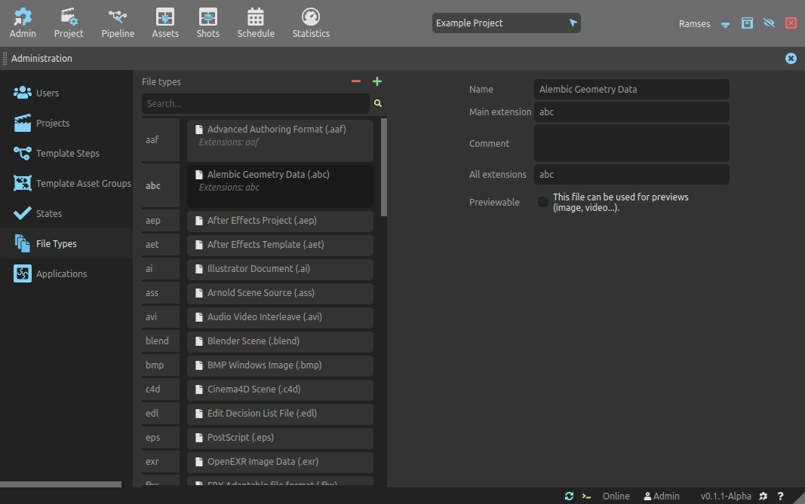Click the sidebar horizontal scrollbar
The height and width of the screenshot is (504, 805).
click(60, 484)
